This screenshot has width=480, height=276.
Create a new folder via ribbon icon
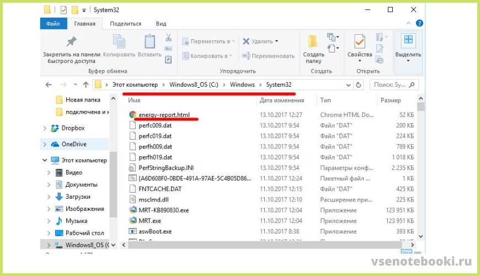313,43
